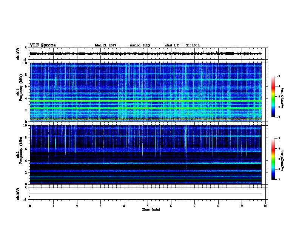Click time-axis tick label "5" below the plots
The image size is (299, 231).
click(x=148, y=206)
